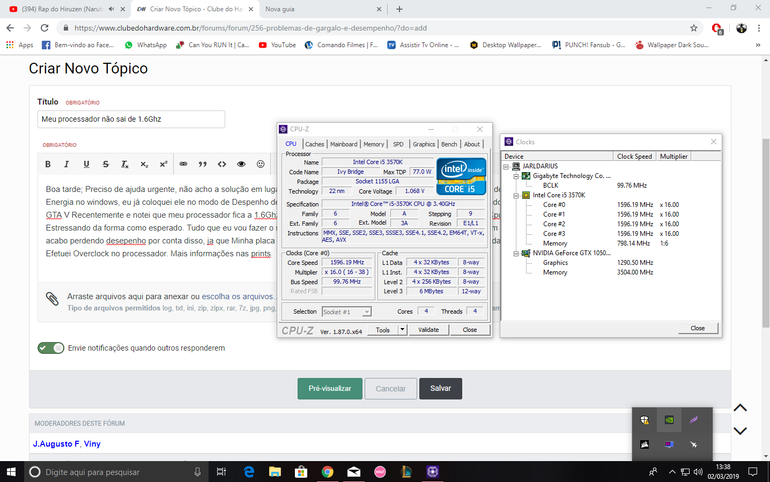Open the Mail app on the taskbar

click(x=354, y=472)
